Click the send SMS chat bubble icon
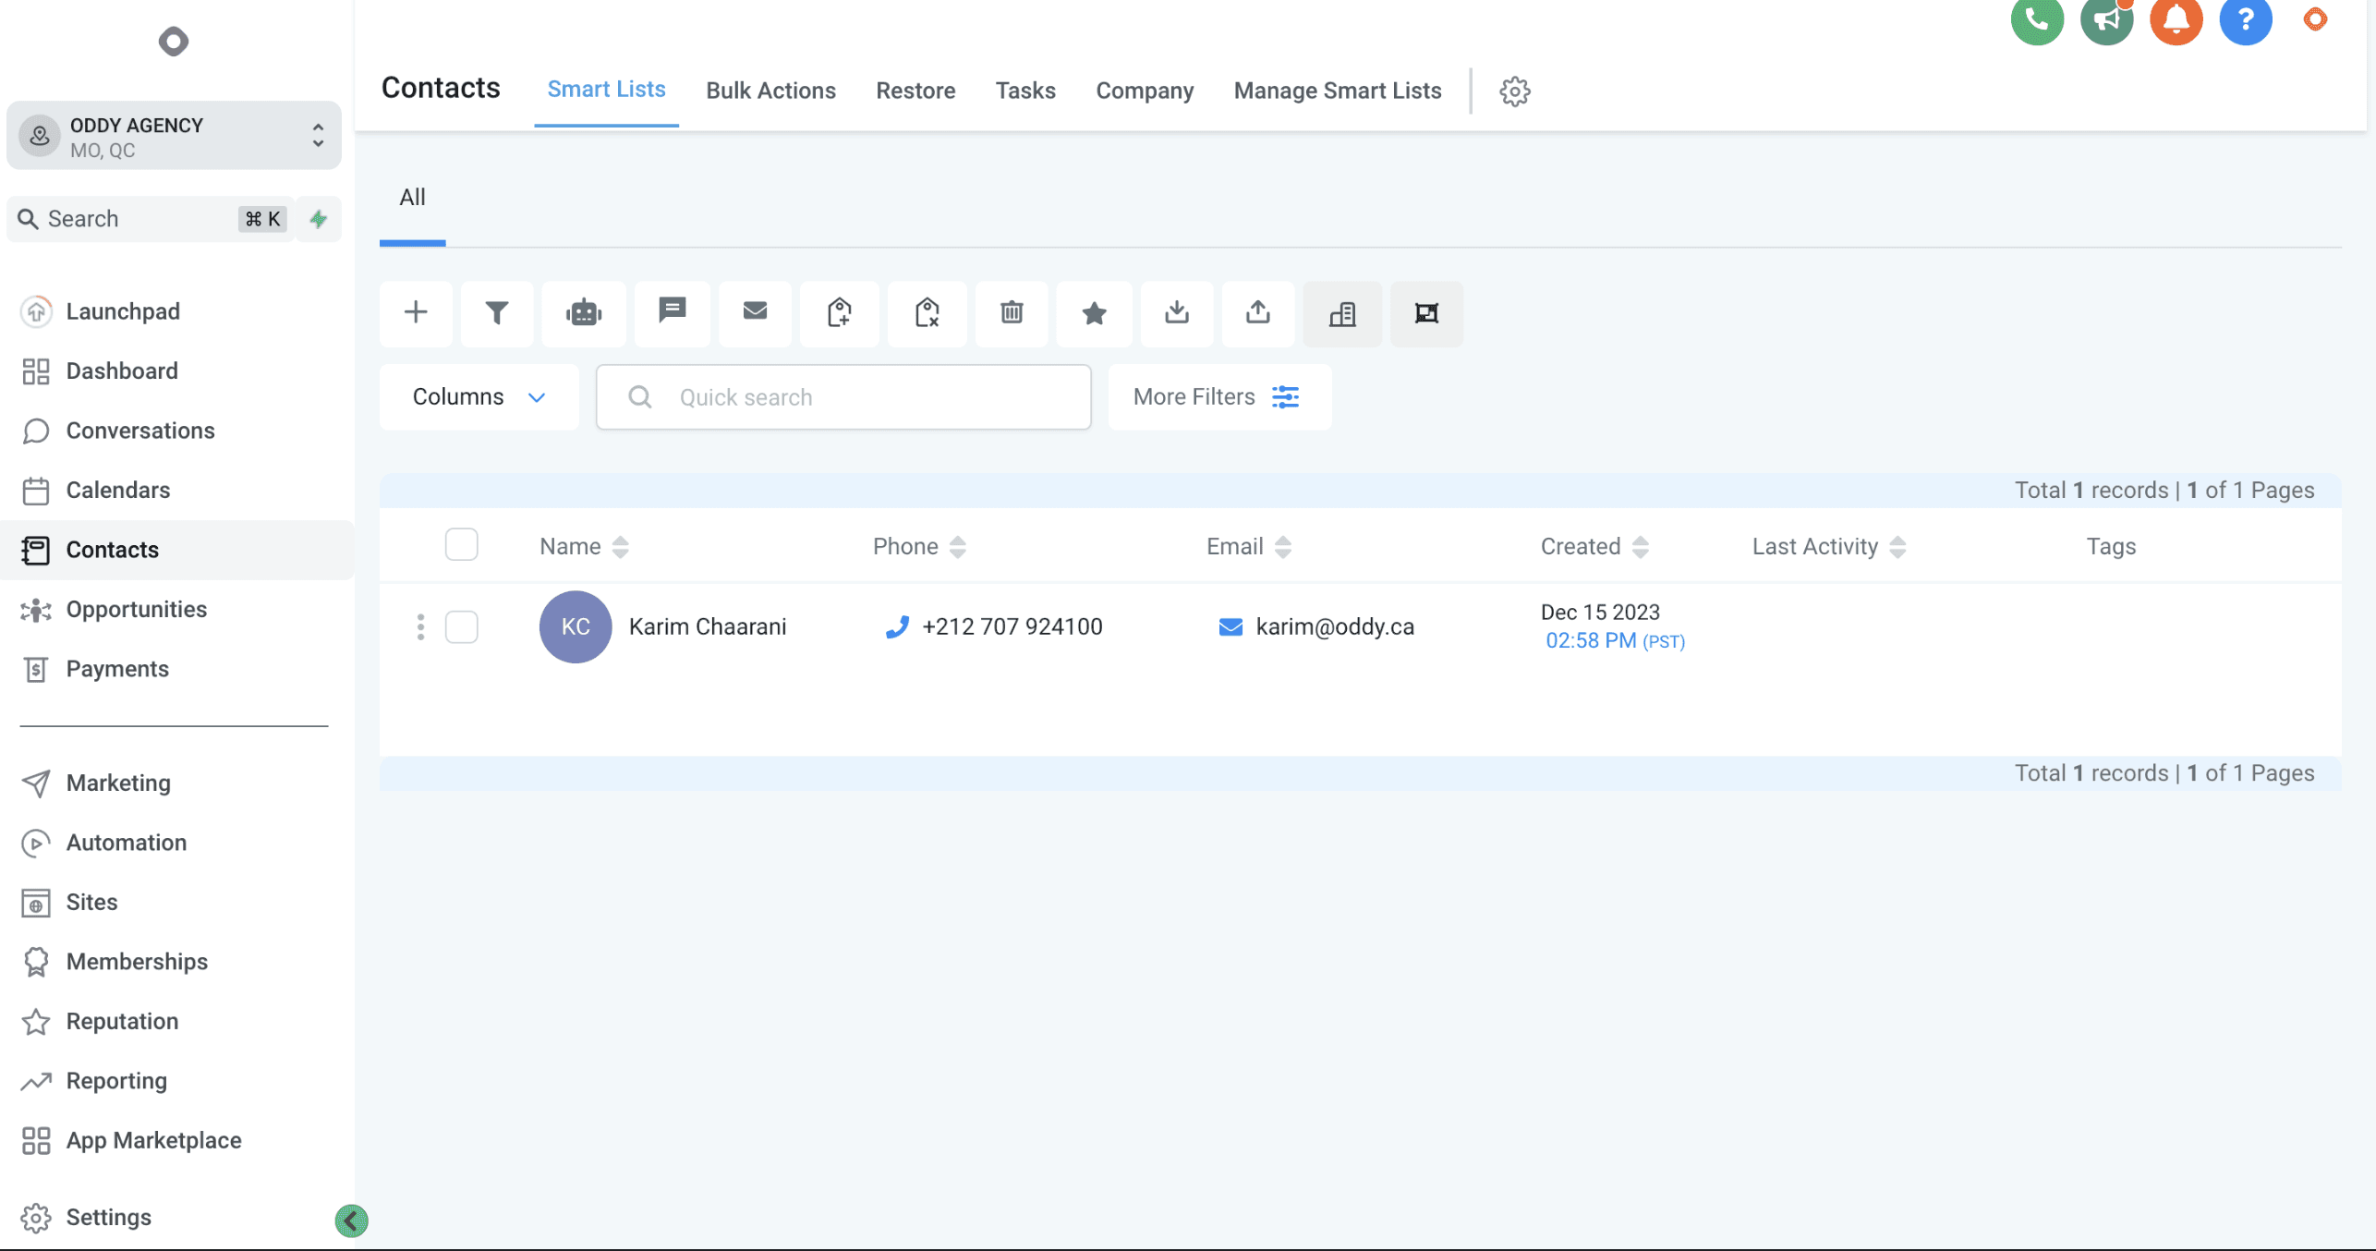This screenshot has width=2376, height=1251. 672,311
